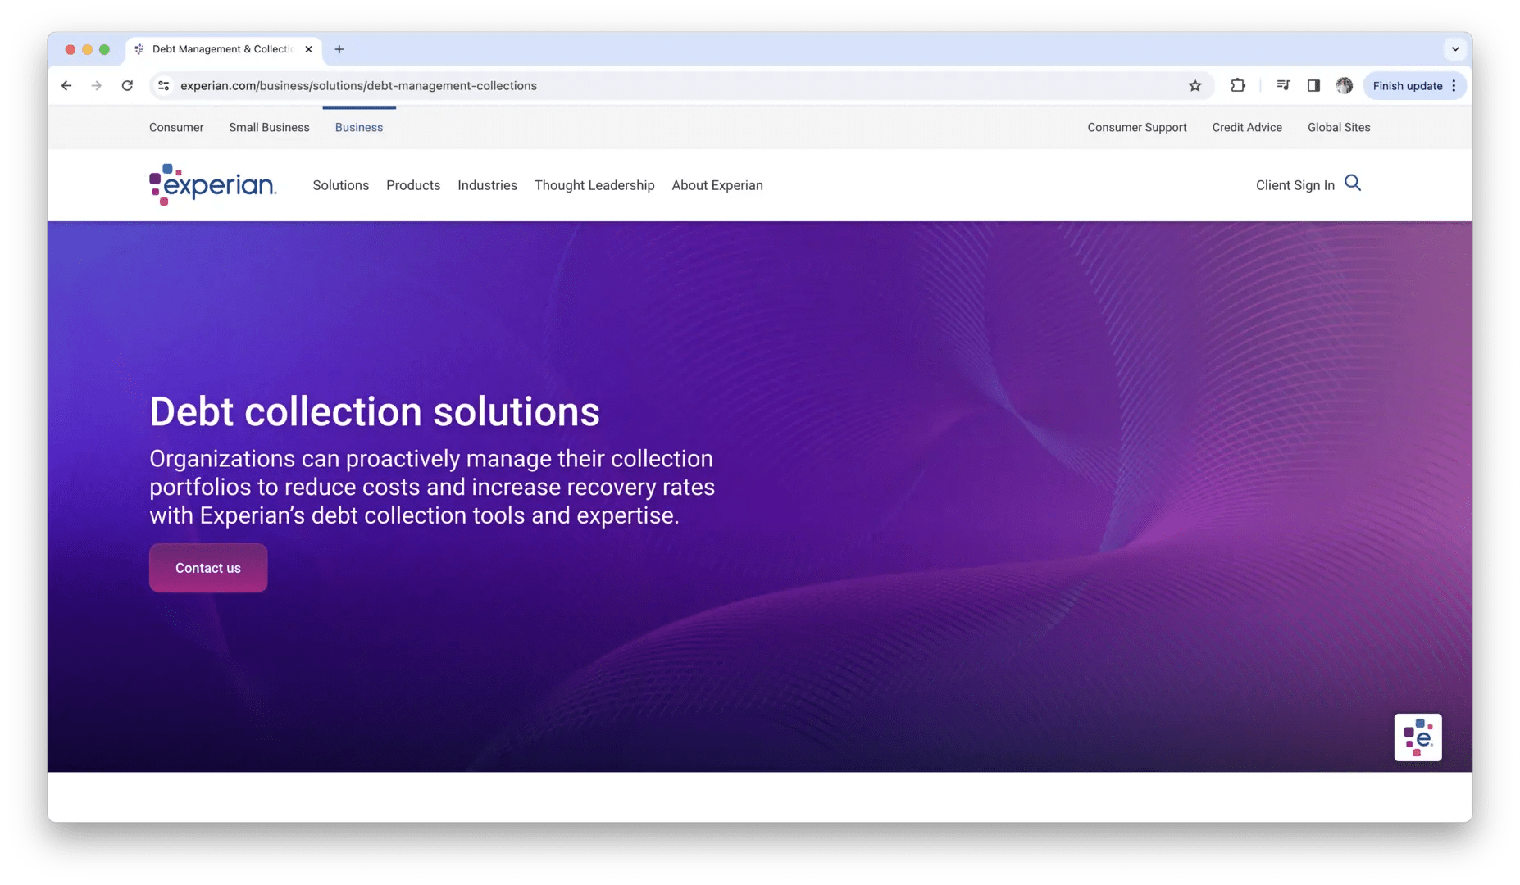Click the Chrome profile avatar

click(1344, 85)
